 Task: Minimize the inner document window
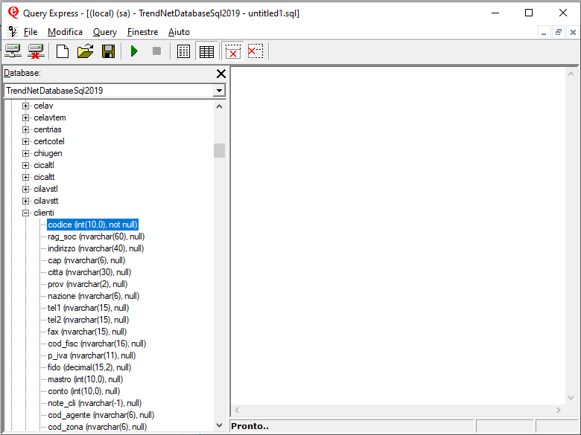[x=544, y=32]
